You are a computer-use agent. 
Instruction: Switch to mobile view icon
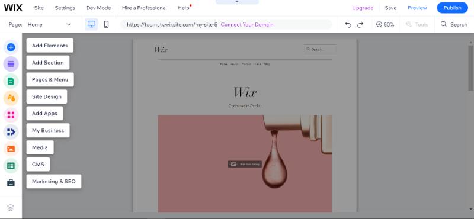[106, 24]
